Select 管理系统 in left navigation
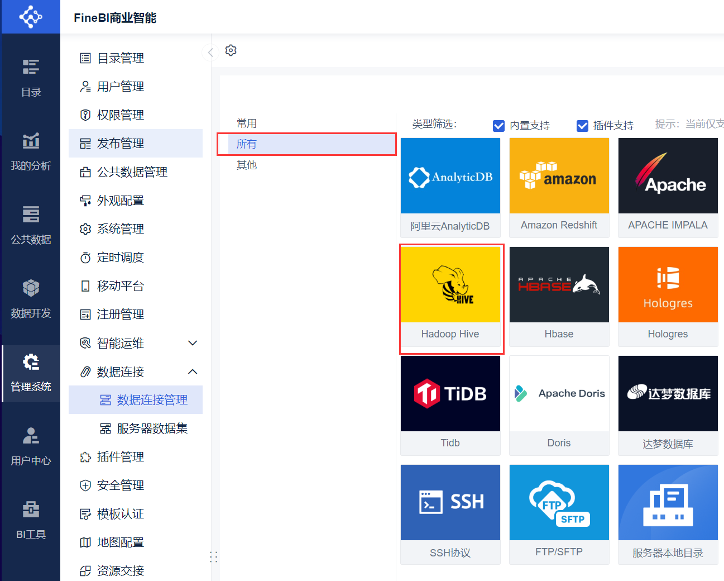Image resolution: width=724 pixels, height=581 pixels. pyautogui.click(x=31, y=373)
